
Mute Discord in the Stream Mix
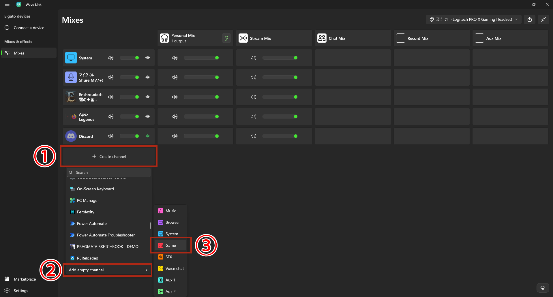coord(254,136)
